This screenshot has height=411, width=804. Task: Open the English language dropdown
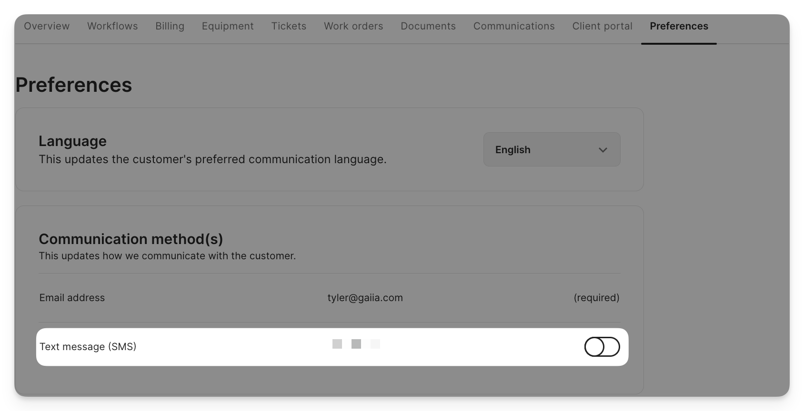coord(551,149)
